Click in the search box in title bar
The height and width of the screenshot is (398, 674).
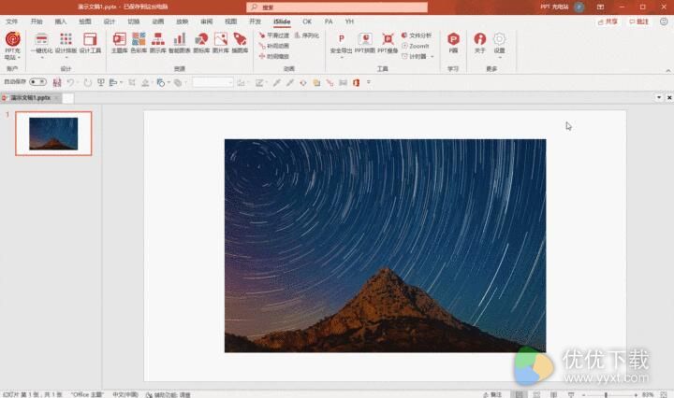click(x=337, y=7)
